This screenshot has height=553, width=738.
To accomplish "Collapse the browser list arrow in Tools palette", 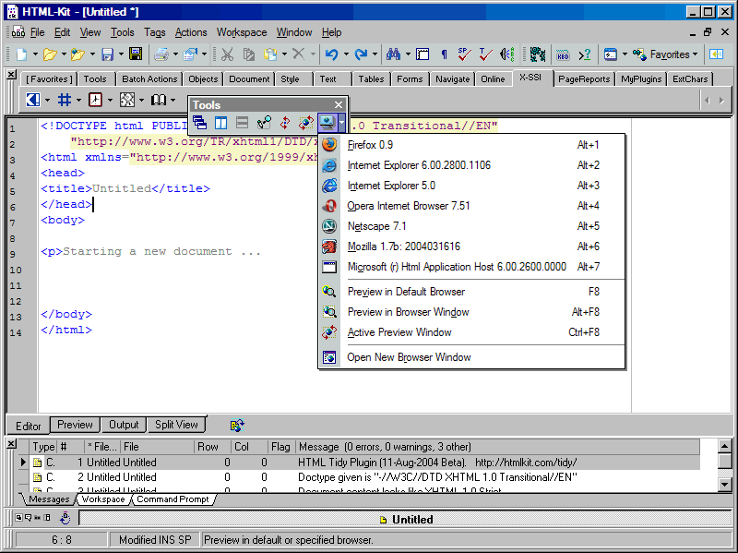I will point(341,123).
